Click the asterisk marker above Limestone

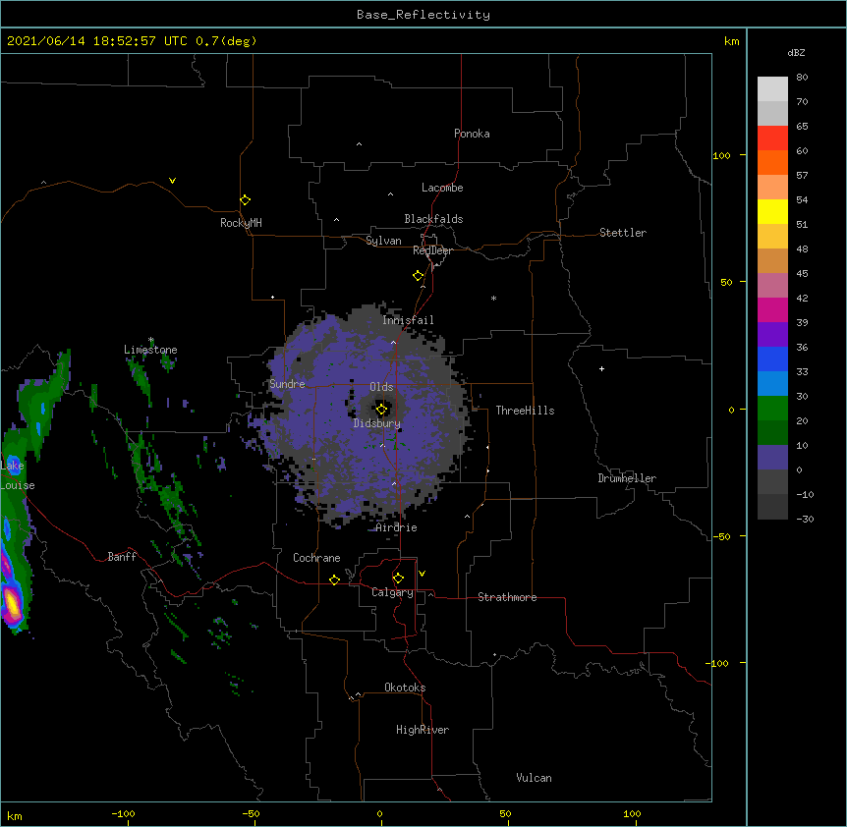click(x=151, y=340)
